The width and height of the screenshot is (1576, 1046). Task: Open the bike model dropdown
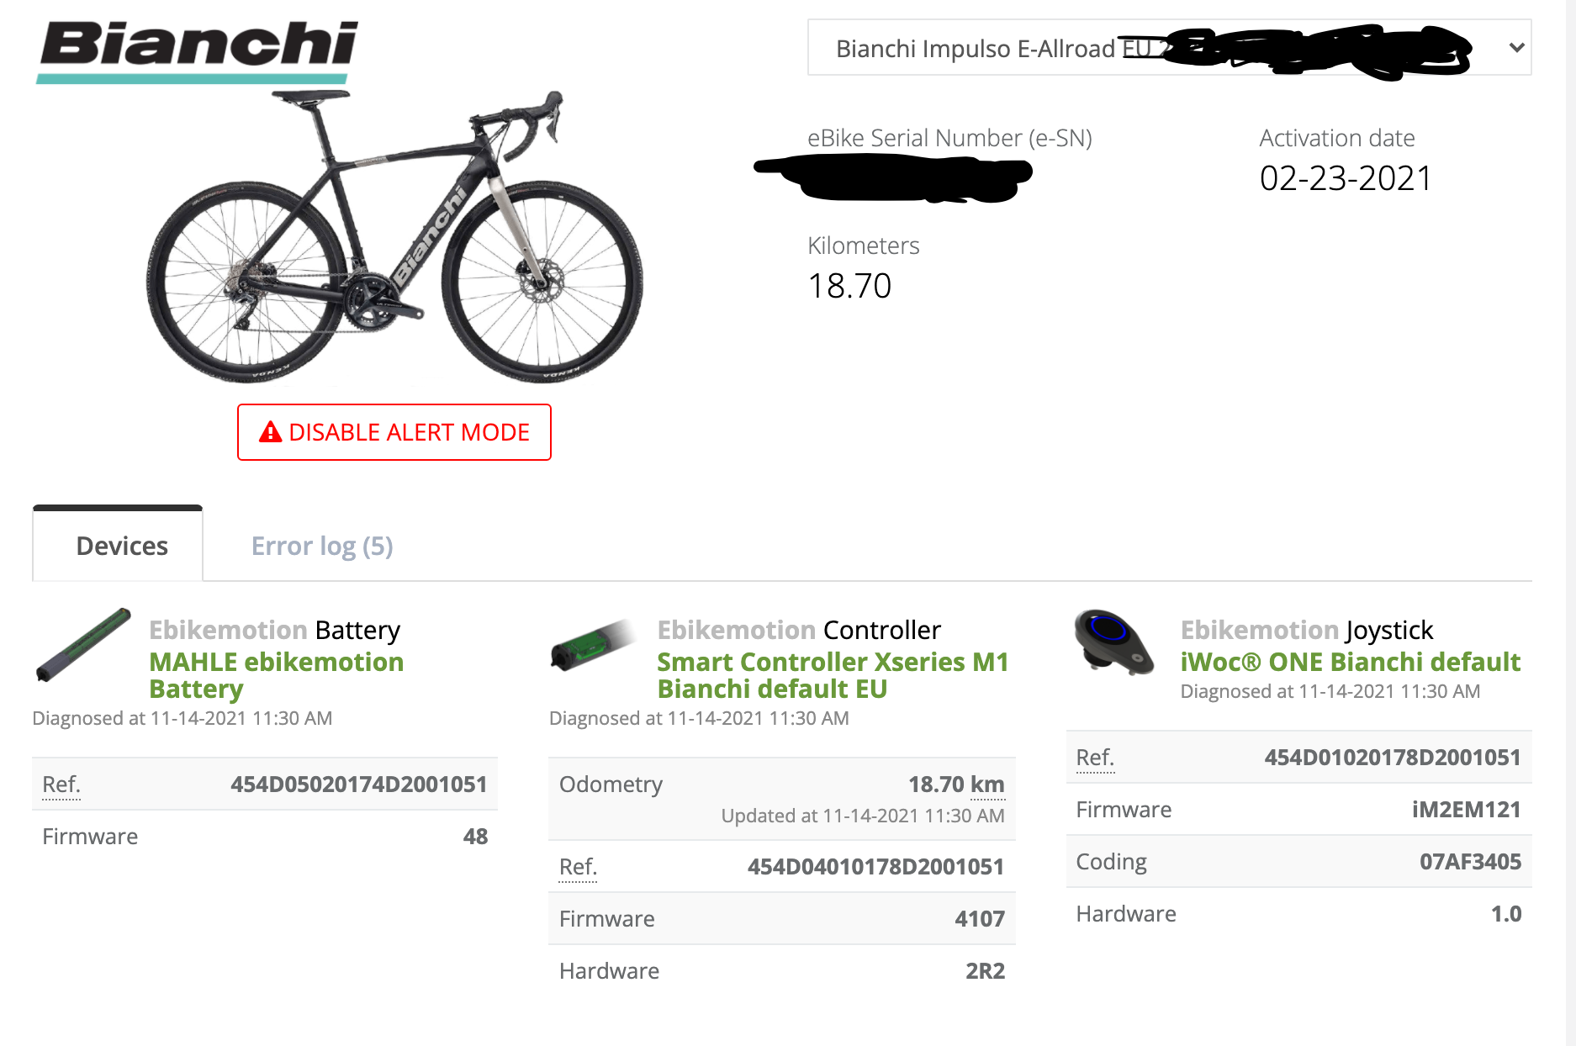click(x=1168, y=48)
